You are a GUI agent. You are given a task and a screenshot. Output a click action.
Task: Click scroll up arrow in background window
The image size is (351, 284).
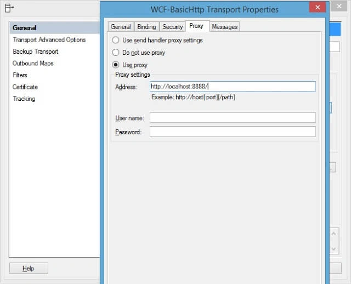tap(333, 234)
